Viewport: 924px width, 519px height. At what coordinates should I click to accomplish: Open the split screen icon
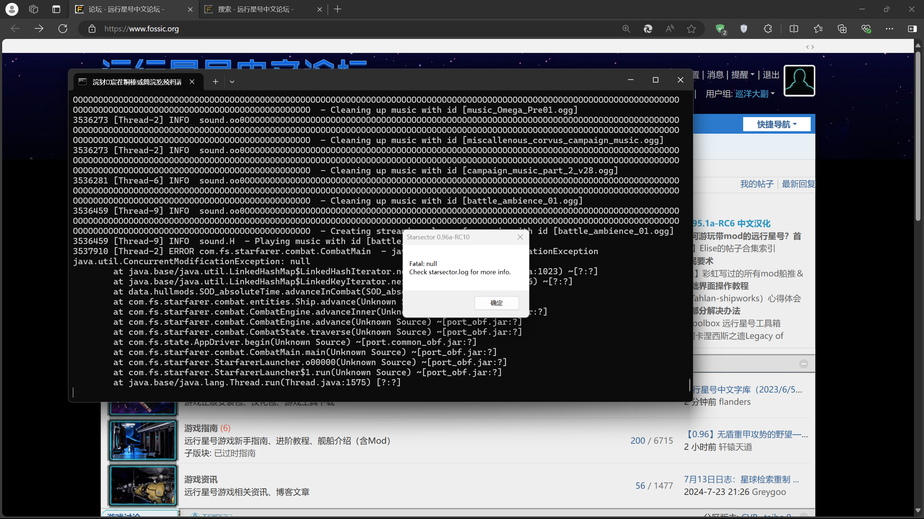pos(794,29)
